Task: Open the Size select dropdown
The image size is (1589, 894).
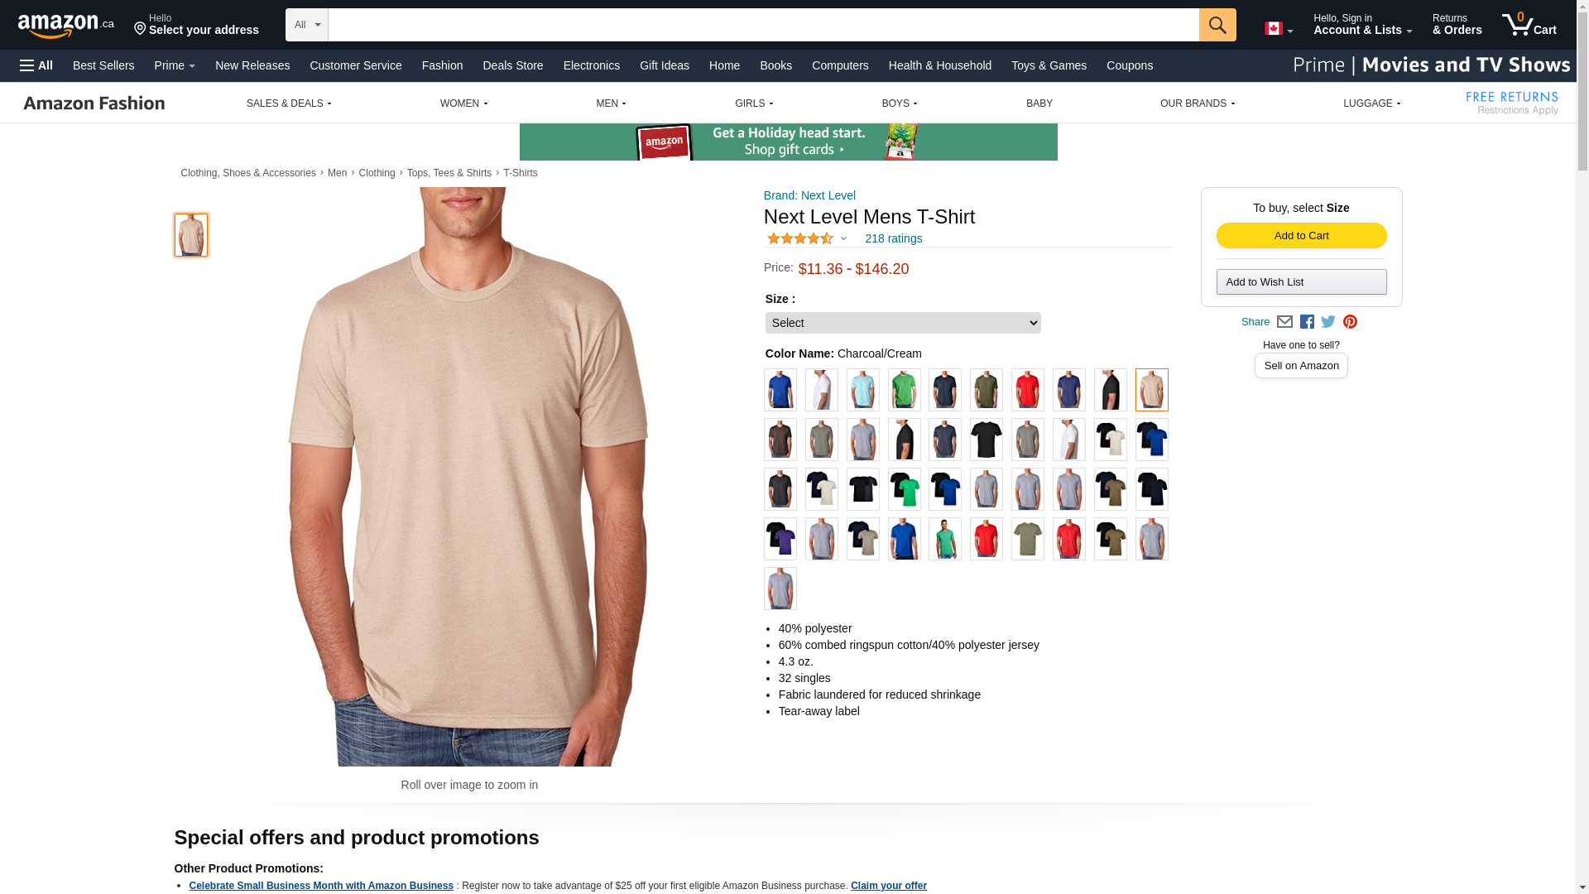Action: (x=902, y=323)
